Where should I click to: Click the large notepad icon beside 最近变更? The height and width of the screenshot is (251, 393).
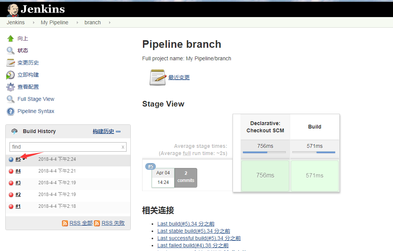click(x=158, y=77)
